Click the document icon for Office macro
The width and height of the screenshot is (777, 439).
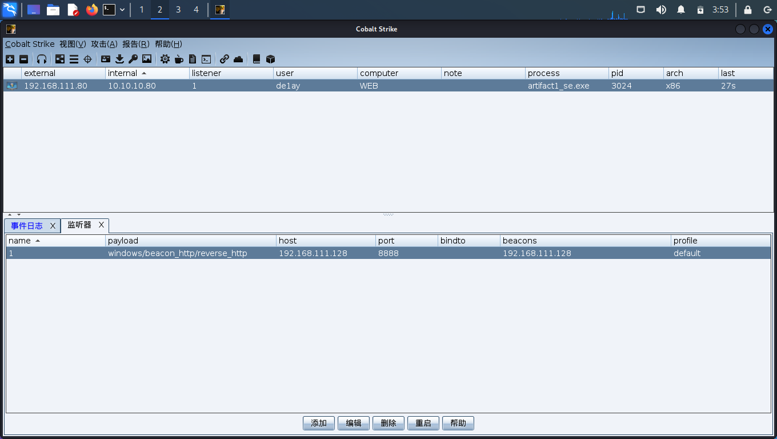click(193, 59)
